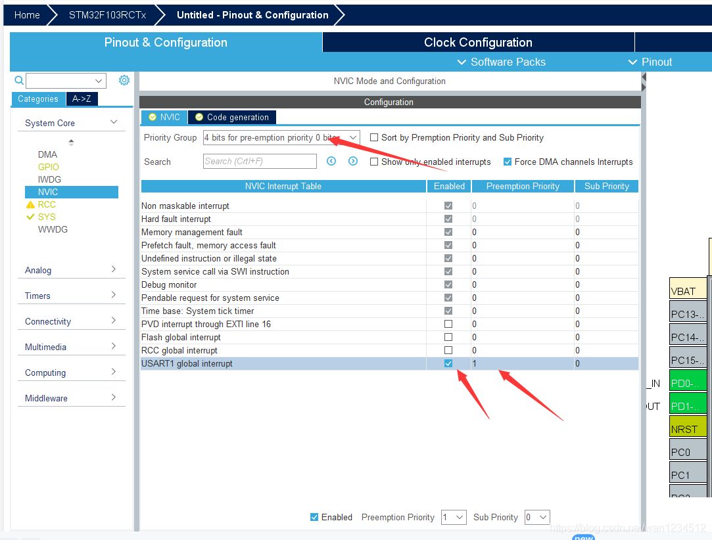Screen dimensions: 712x540
Task: Click the next search result arrow icon
Action: click(353, 162)
